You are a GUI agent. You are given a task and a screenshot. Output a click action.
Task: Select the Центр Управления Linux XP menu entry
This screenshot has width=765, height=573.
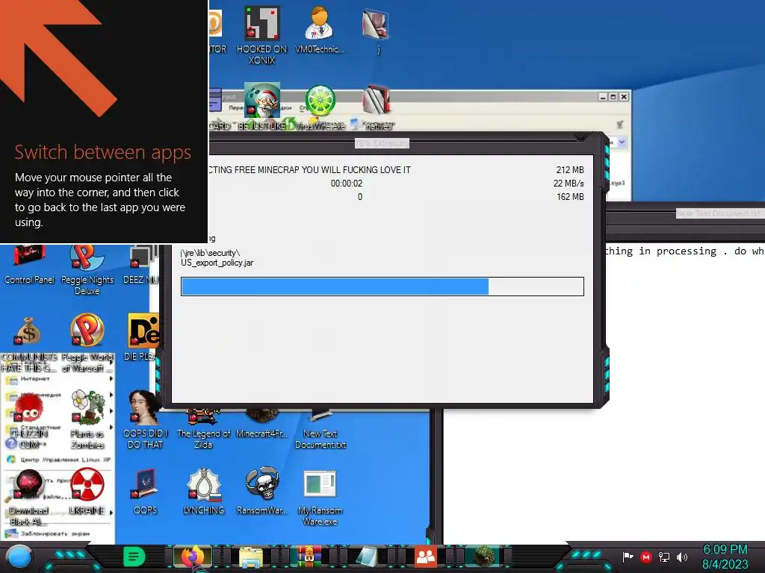coord(58,460)
